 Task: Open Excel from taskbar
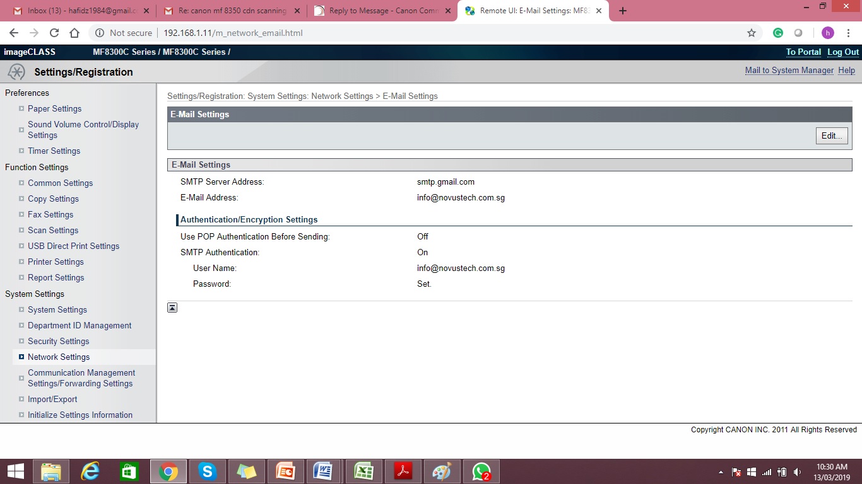tap(363, 471)
